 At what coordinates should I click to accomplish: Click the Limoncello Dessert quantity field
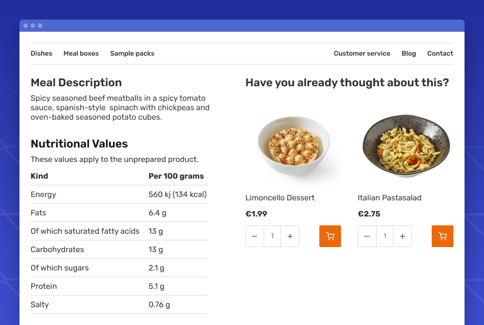(x=272, y=236)
